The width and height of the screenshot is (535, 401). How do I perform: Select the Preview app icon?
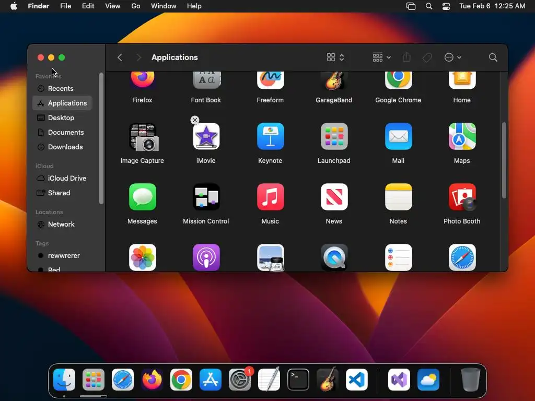click(x=270, y=257)
